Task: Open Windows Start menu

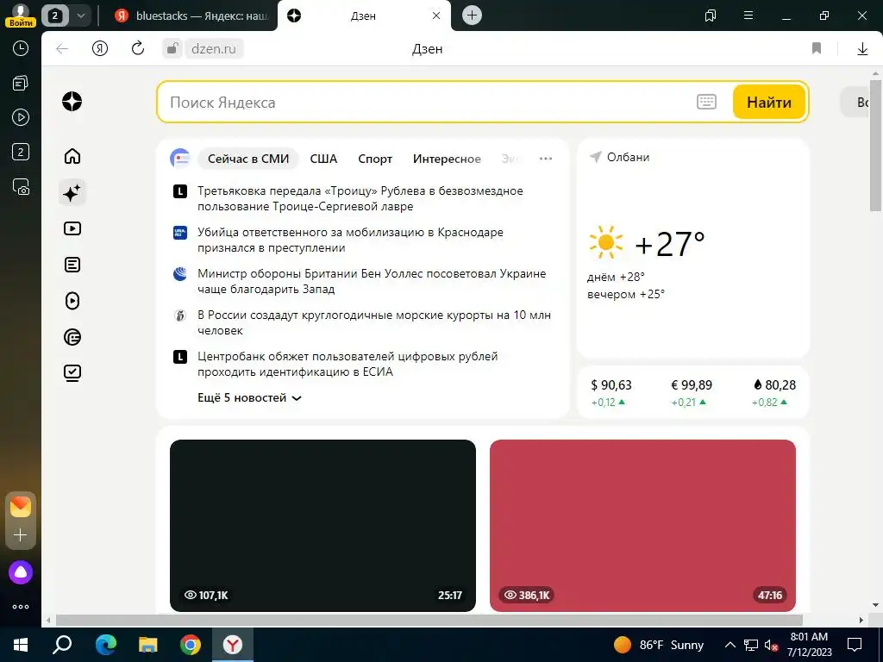Action: [x=21, y=645]
